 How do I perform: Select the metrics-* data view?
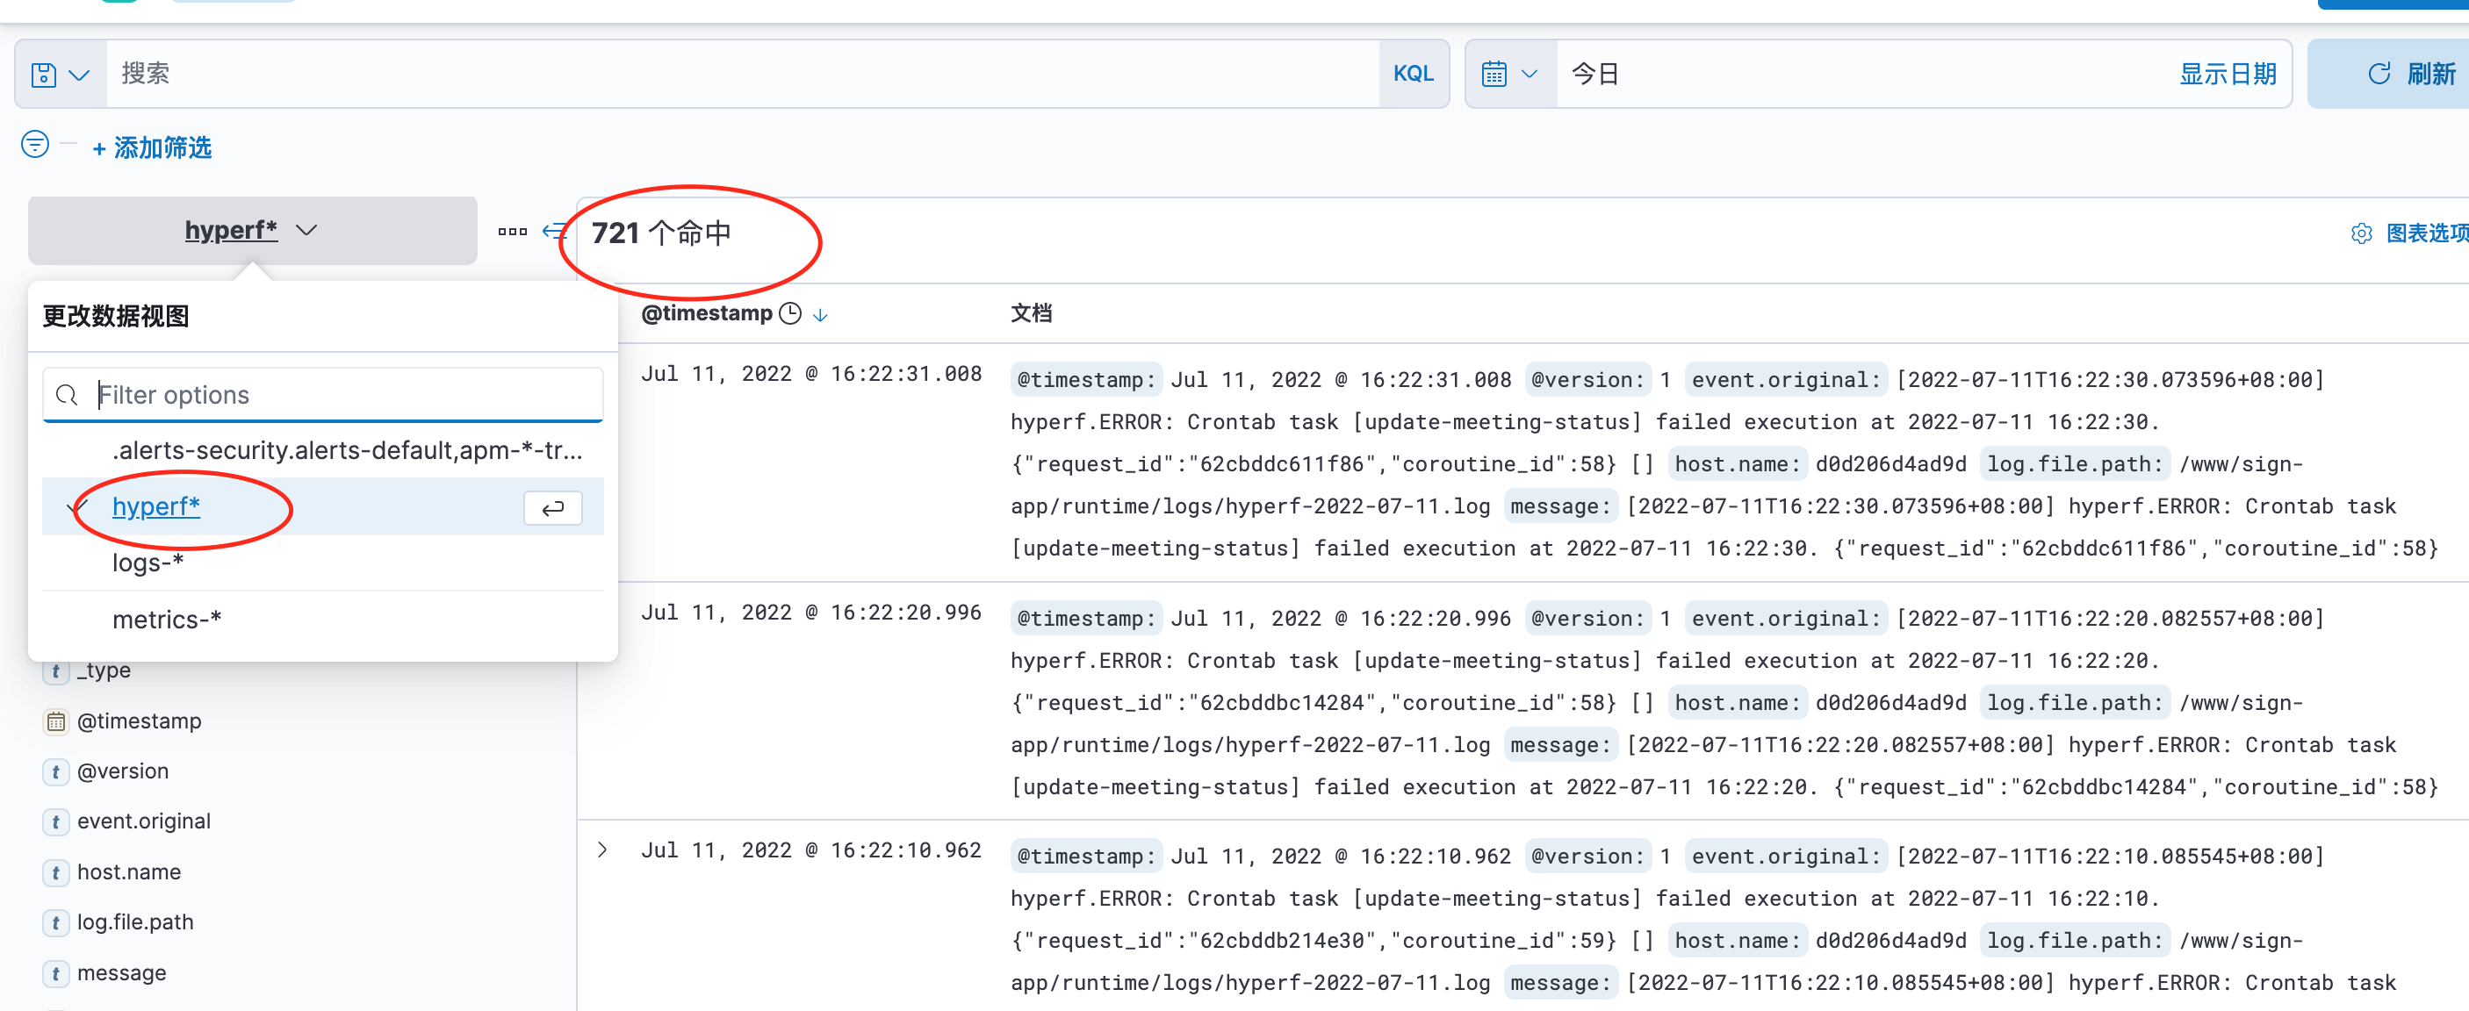[x=167, y=619]
